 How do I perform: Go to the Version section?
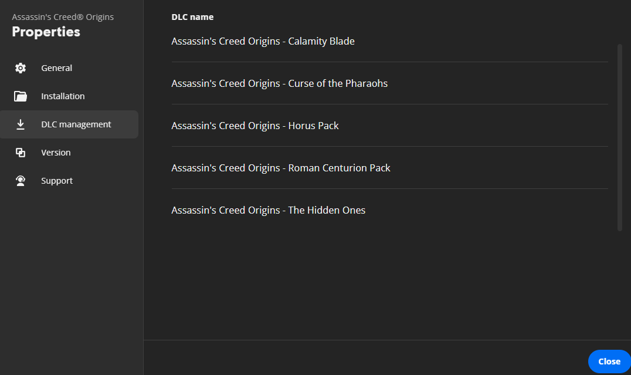click(56, 153)
